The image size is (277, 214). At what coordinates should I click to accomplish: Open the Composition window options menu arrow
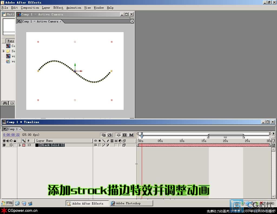(132, 21)
